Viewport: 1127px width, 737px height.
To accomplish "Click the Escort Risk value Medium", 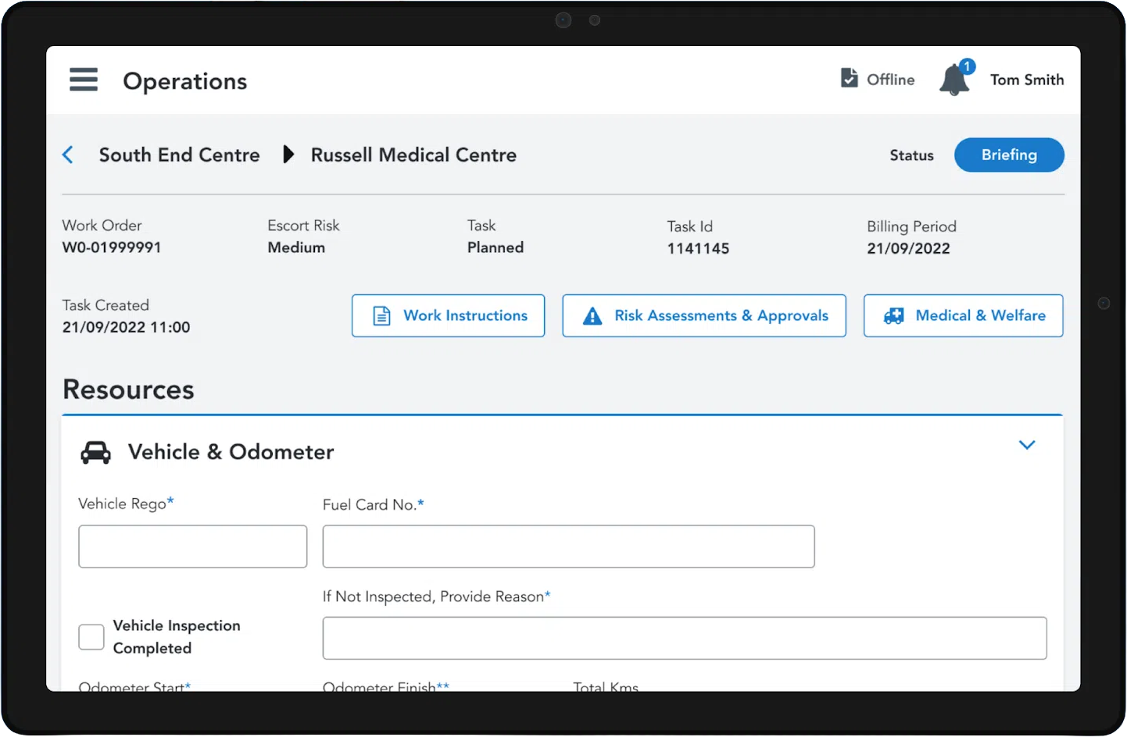I will click(x=296, y=247).
